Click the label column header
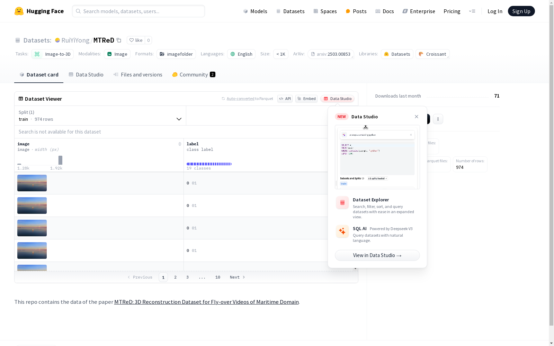 point(193,144)
